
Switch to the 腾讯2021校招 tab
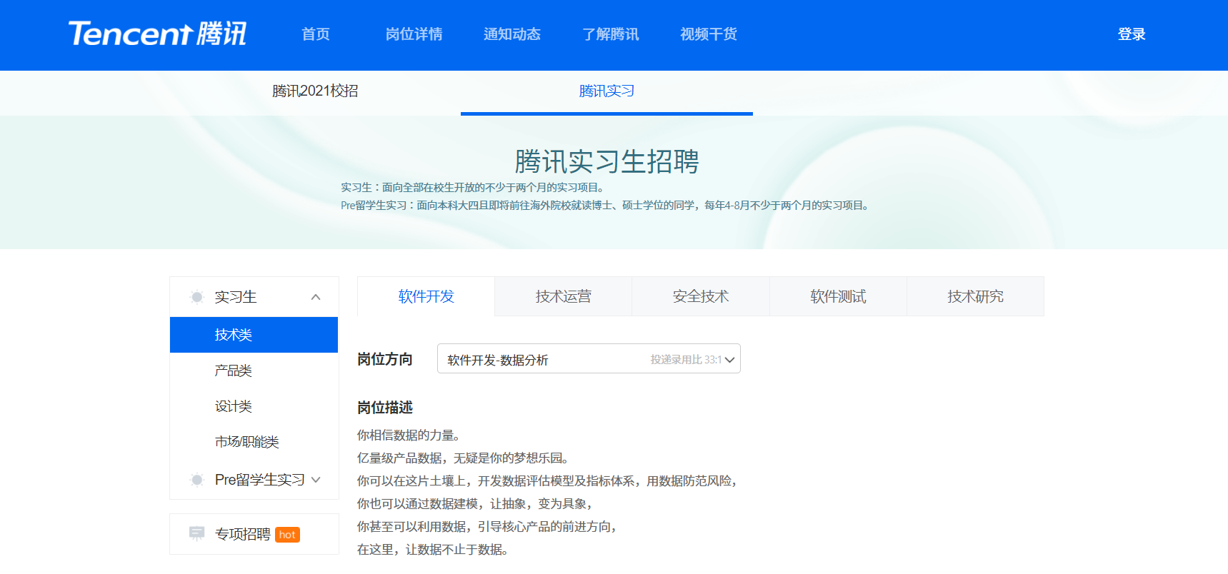315,91
